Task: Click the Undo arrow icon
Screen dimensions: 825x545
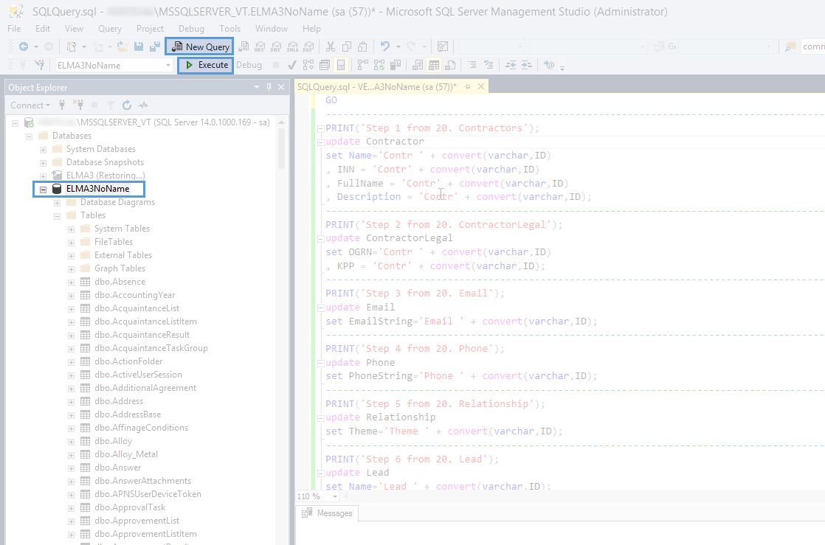Action: 385,46
